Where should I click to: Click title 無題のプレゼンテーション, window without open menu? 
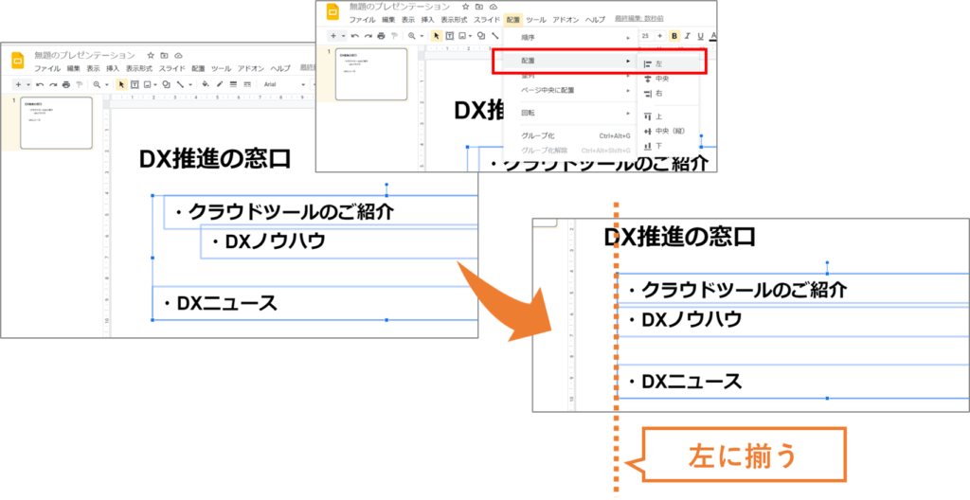click(x=84, y=56)
